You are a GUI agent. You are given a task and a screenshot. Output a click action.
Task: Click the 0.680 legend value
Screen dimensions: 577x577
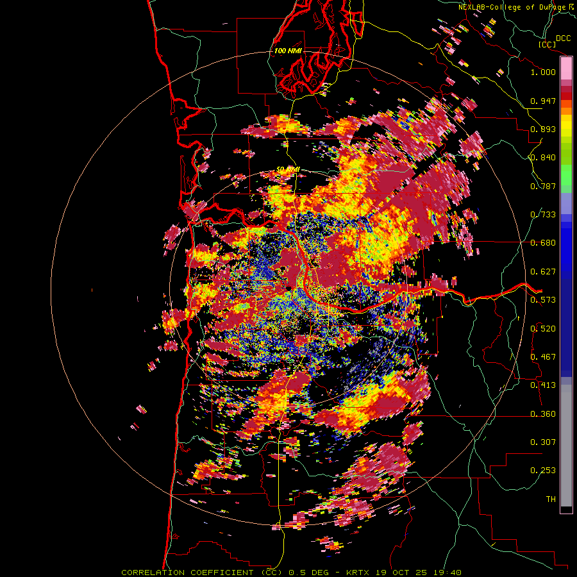[543, 243]
